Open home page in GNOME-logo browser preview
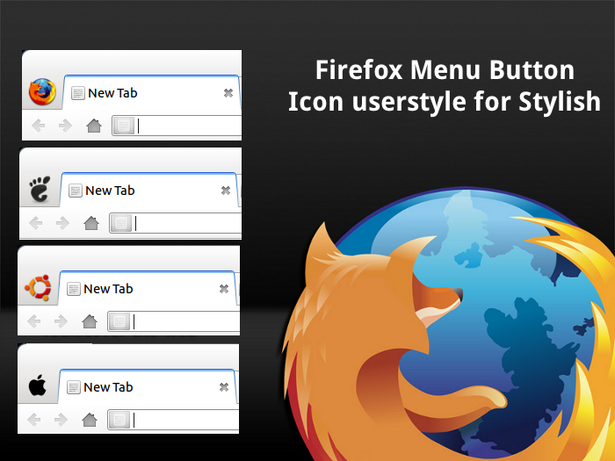This screenshot has width=615, height=461. [x=91, y=223]
